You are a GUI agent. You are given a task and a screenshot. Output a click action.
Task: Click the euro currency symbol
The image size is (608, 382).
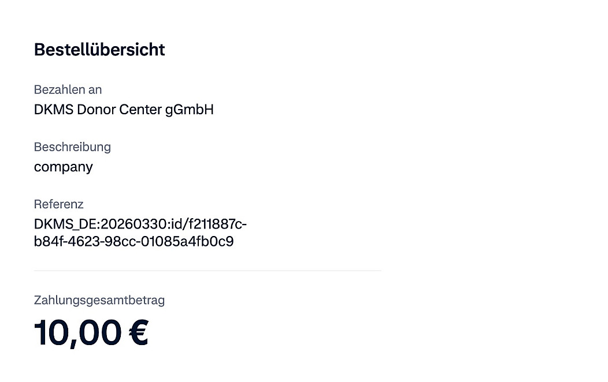[139, 333]
